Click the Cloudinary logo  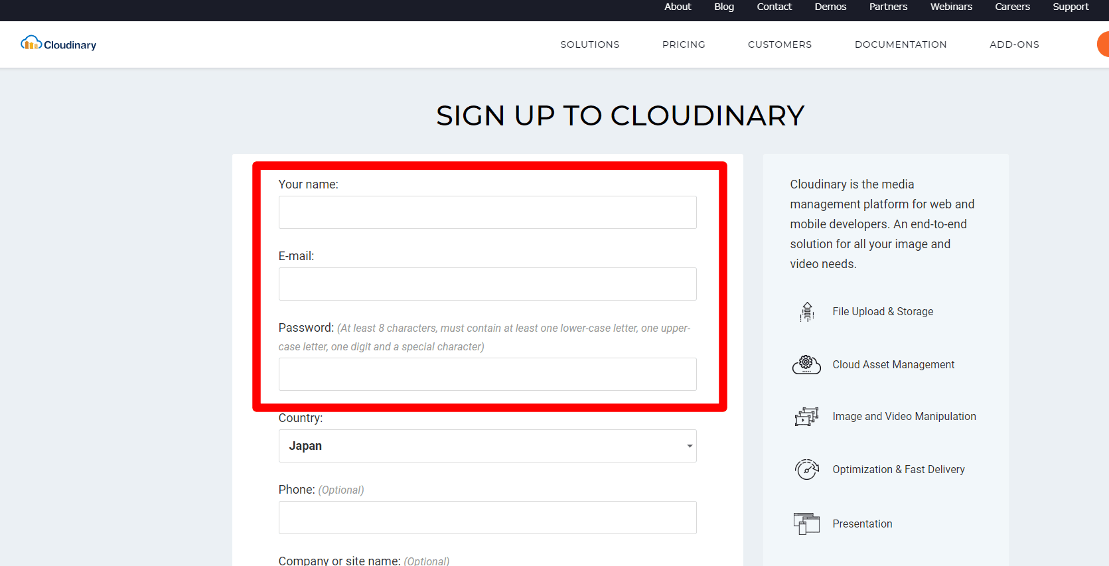58,44
